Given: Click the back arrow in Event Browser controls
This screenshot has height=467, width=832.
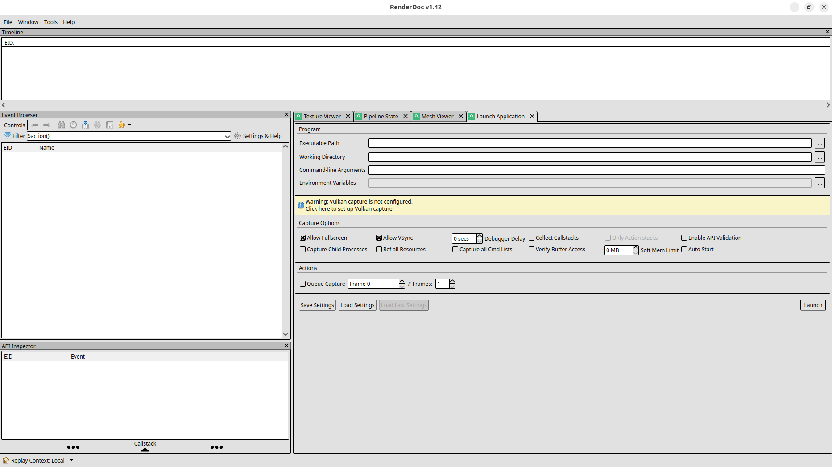Looking at the screenshot, I should coord(35,125).
